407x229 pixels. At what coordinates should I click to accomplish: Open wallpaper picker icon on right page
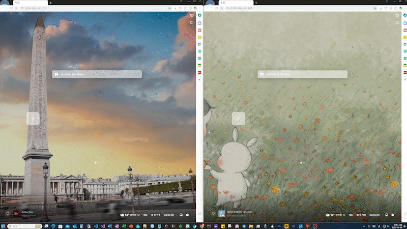pyautogui.click(x=387, y=215)
